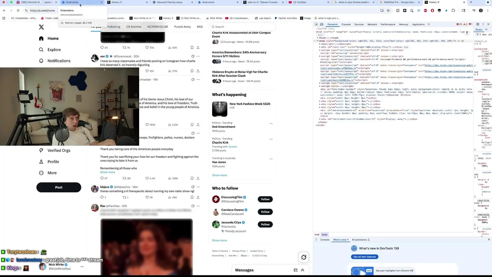This screenshot has height=277, width=492.
Task: Reload the page in Chrome
Action: (18, 10)
